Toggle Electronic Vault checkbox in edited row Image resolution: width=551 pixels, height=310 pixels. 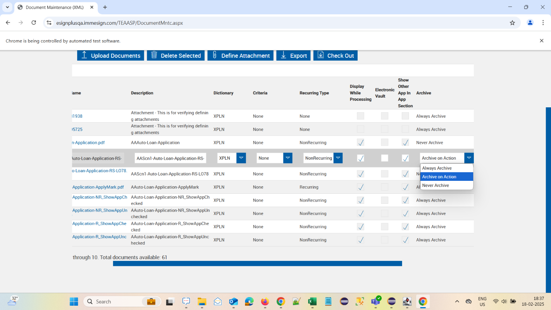385,158
